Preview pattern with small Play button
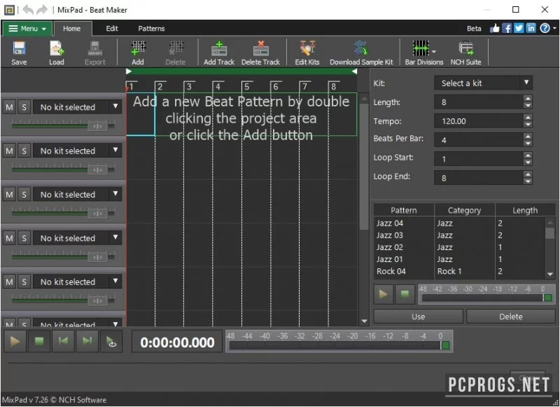 click(x=383, y=294)
